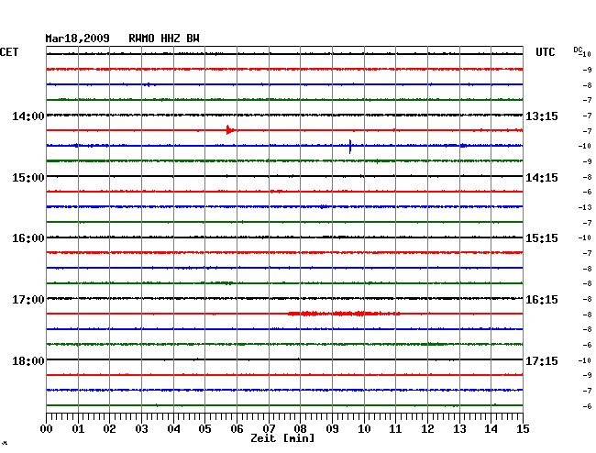The image size is (596, 453).
Task: Click the long red tremor after 17:00
Action: click(x=344, y=314)
